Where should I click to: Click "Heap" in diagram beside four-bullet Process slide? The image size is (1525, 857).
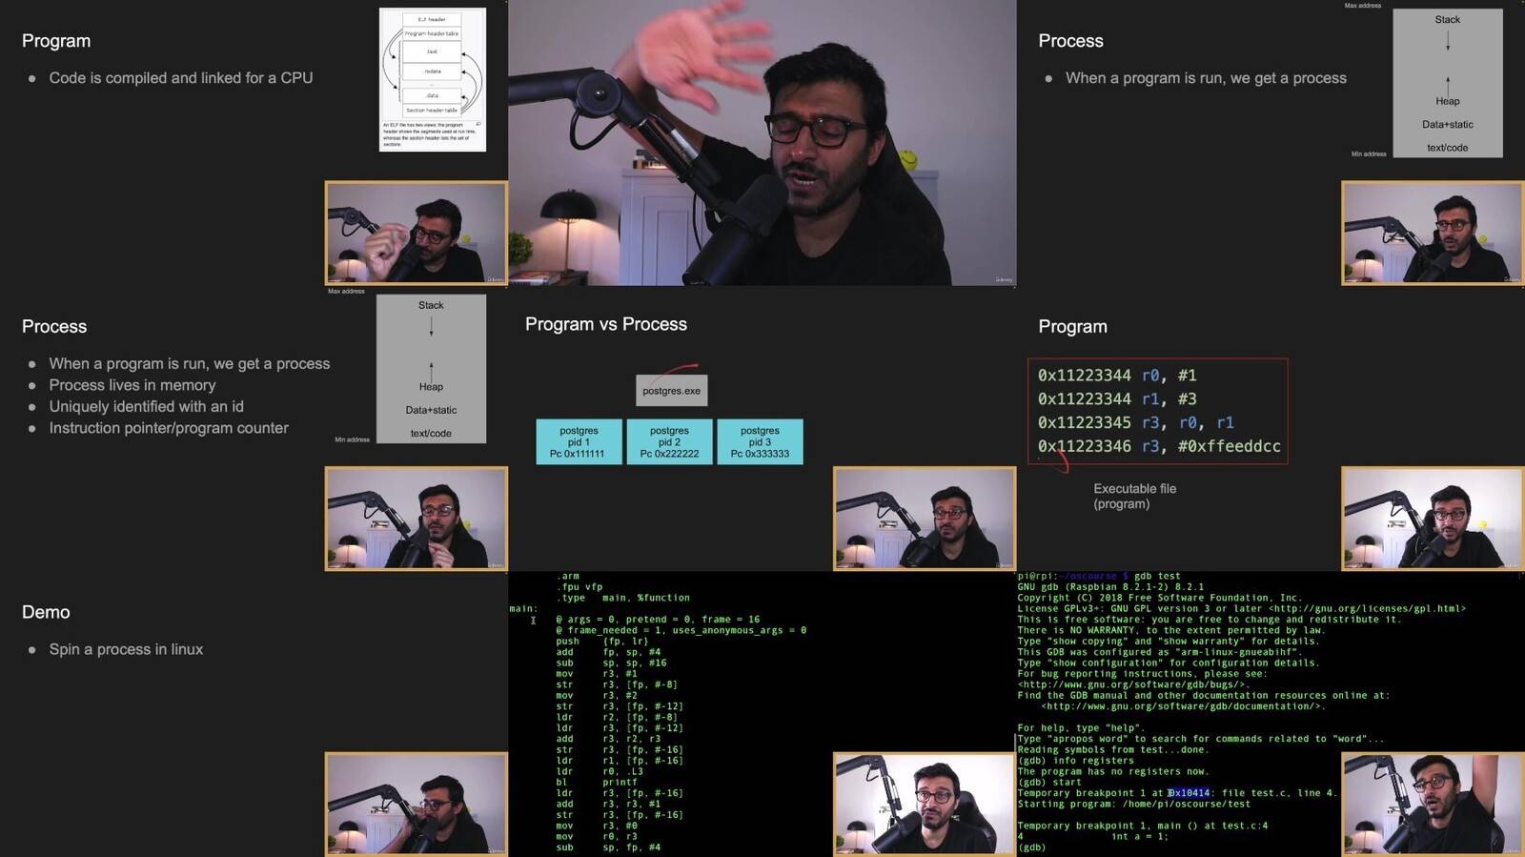431,387
